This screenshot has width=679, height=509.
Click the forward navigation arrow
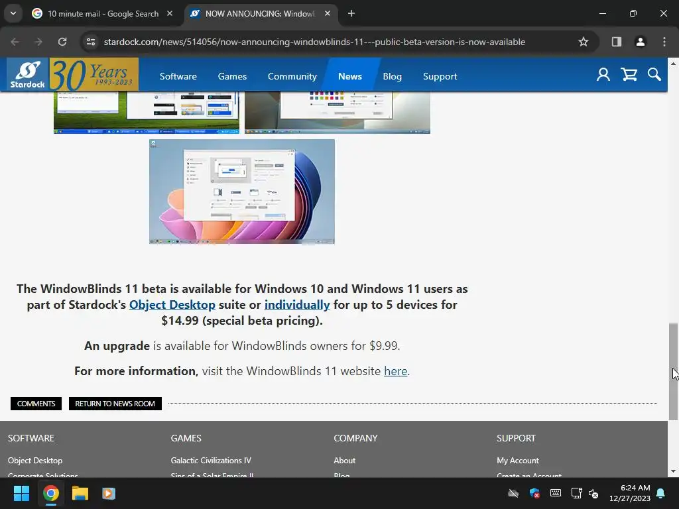38,42
